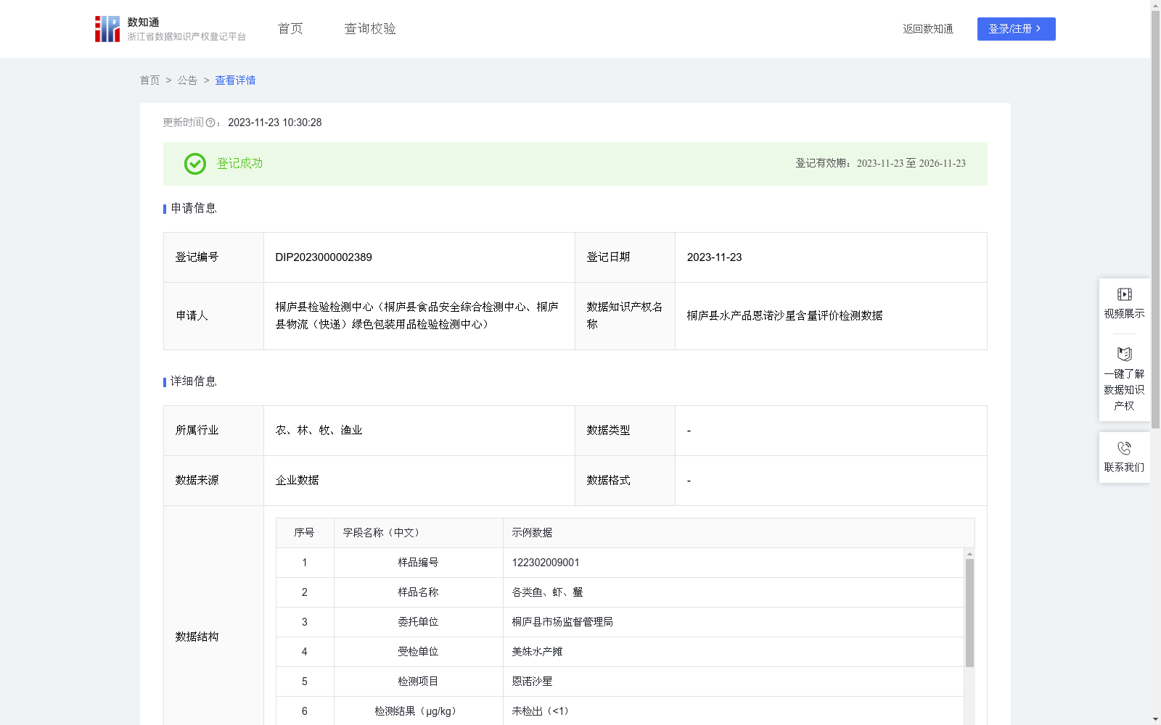
Task: Click the page scrollbar down arrow
Action: [x=1155, y=719]
